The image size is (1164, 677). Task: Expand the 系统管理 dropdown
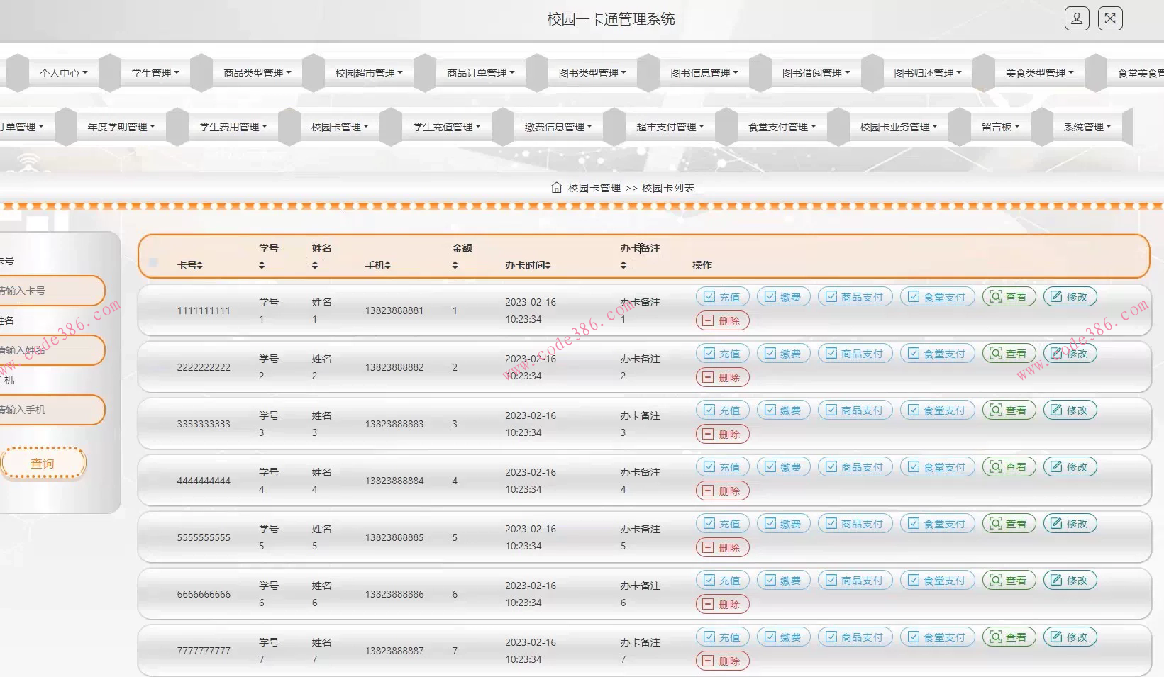(x=1087, y=127)
